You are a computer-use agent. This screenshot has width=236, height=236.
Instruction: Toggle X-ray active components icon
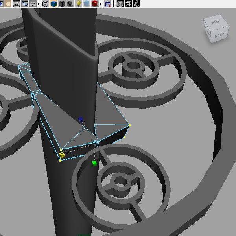coord(129,4)
